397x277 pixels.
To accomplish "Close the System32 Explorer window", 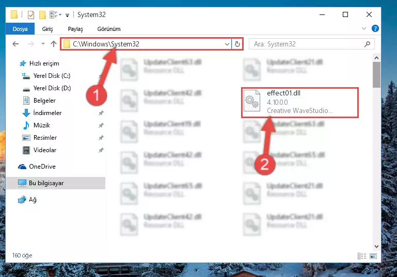I will pyautogui.click(x=369, y=14).
